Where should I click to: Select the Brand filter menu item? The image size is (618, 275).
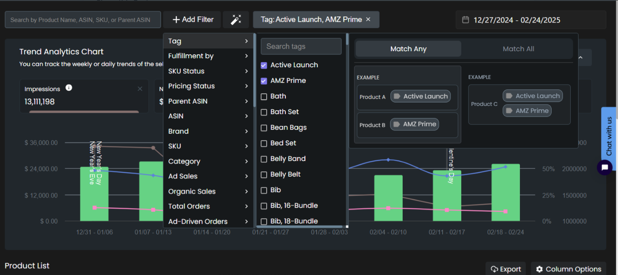[x=208, y=131]
